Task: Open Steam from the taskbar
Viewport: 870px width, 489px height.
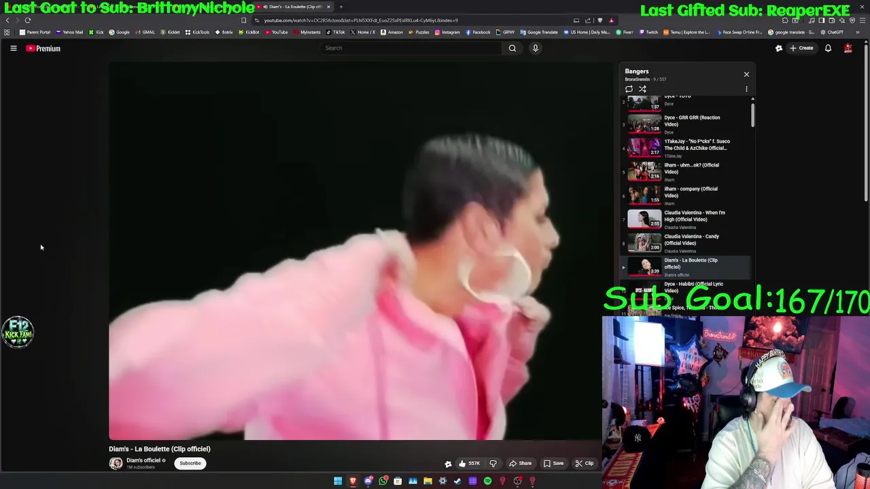Action: coord(457,481)
